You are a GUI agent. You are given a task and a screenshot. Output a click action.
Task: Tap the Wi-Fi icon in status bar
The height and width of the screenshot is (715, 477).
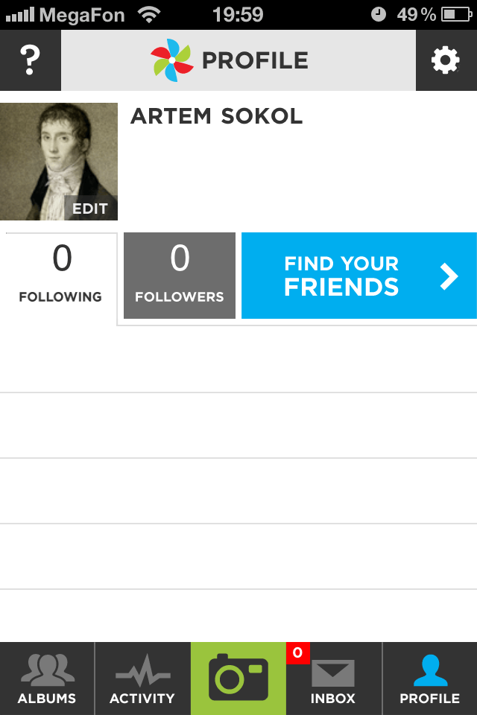coord(149,15)
